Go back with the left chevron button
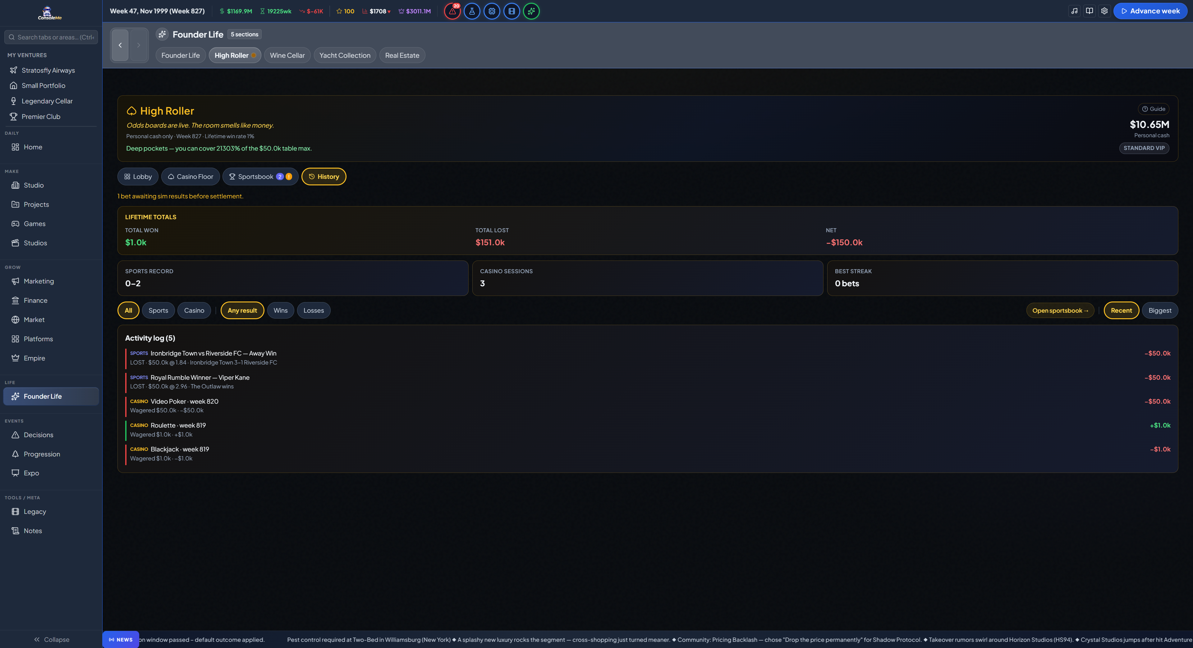Viewport: 1193px width, 648px height. point(120,45)
